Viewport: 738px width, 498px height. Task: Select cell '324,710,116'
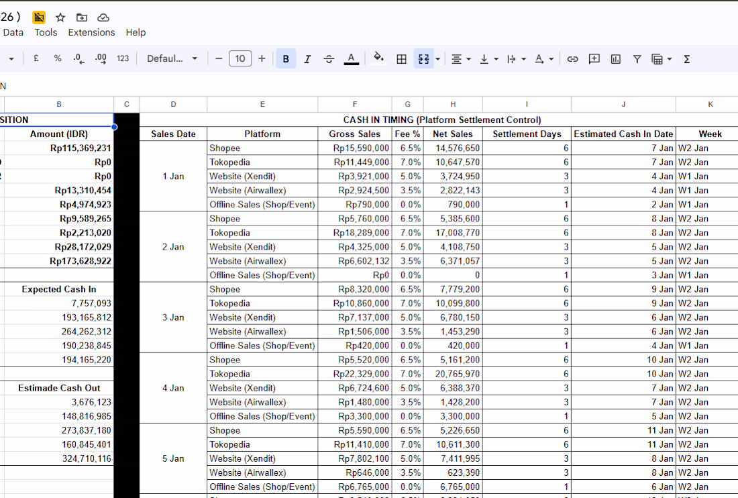coord(59,458)
